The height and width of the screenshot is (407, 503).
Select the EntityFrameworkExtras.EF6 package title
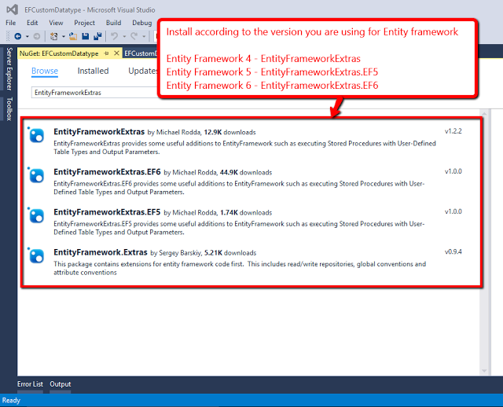pyautogui.click(x=107, y=172)
